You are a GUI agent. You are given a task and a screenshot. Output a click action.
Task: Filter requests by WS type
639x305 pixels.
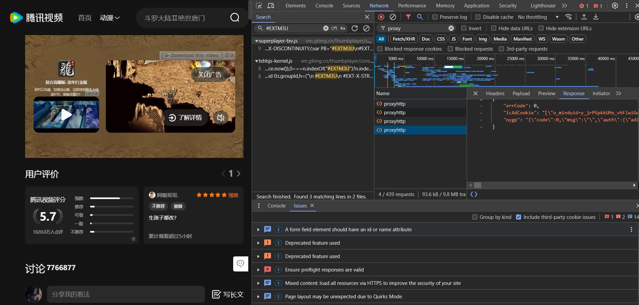coord(542,39)
